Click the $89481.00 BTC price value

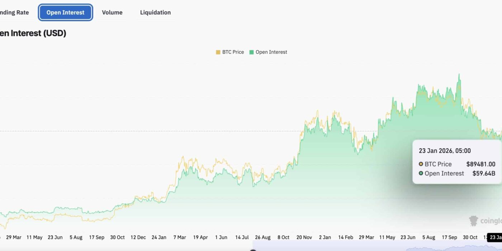pyautogui.click(x=480, y=164)
